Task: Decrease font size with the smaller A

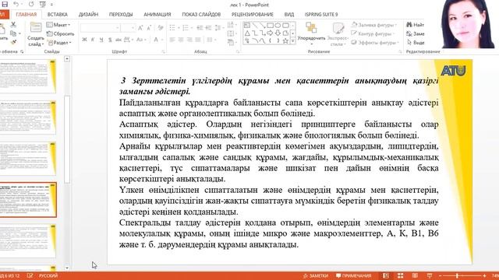Action: [149, 28]
